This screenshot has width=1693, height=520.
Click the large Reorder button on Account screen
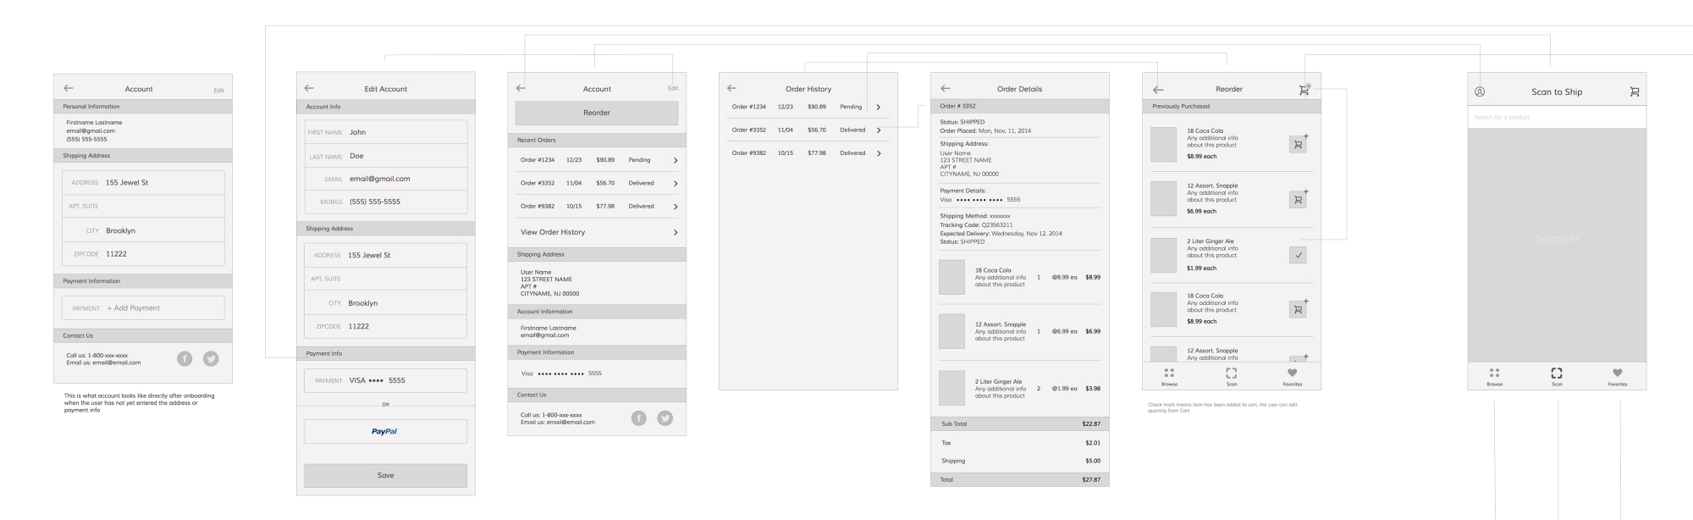pyautogui.click(x=597, y=113)
